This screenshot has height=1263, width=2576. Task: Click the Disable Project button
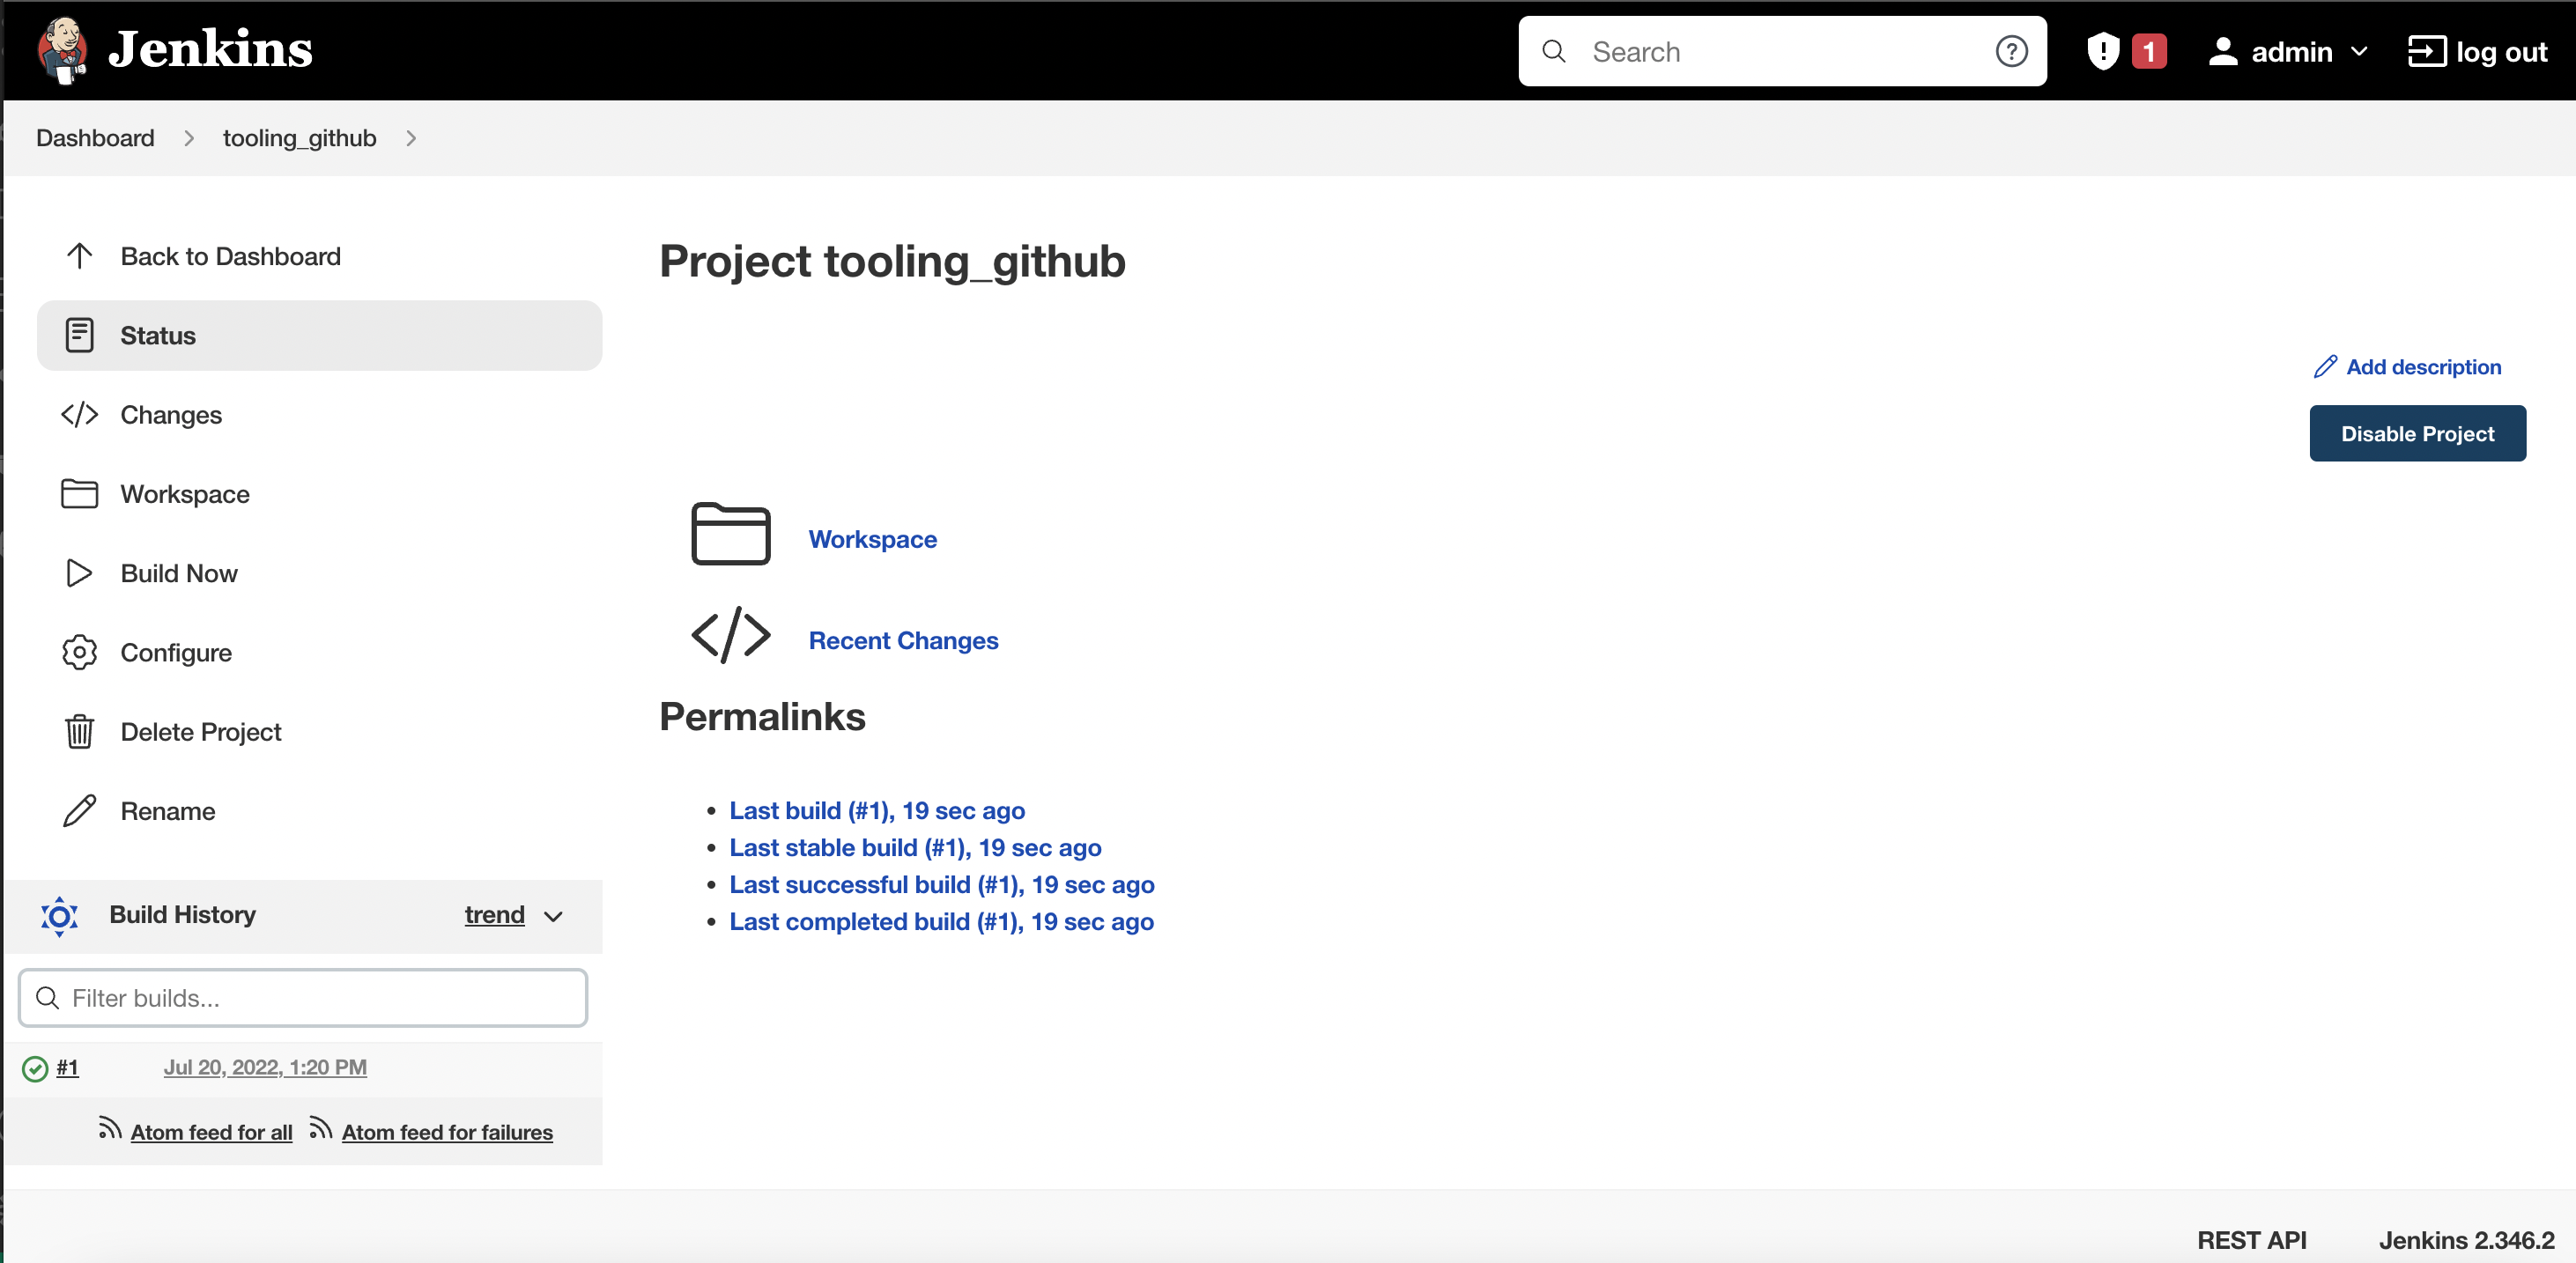[2417, 433]
